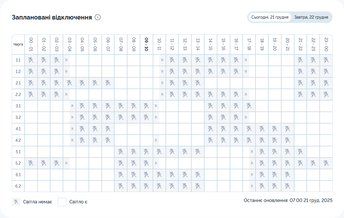Click outage icon for queue 1.1 at 00-01
The image size is (344, 218).
coord(31,60)
